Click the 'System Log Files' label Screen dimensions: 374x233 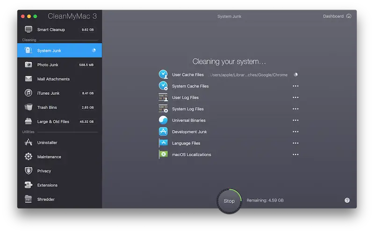tap(188, 109)
